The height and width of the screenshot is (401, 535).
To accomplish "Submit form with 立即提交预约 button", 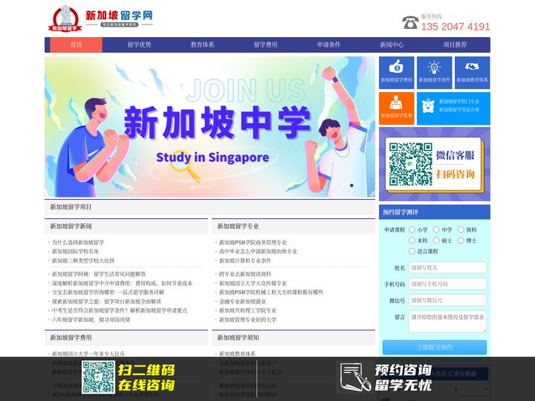I will pyautogui.click(x=435, y=347).
